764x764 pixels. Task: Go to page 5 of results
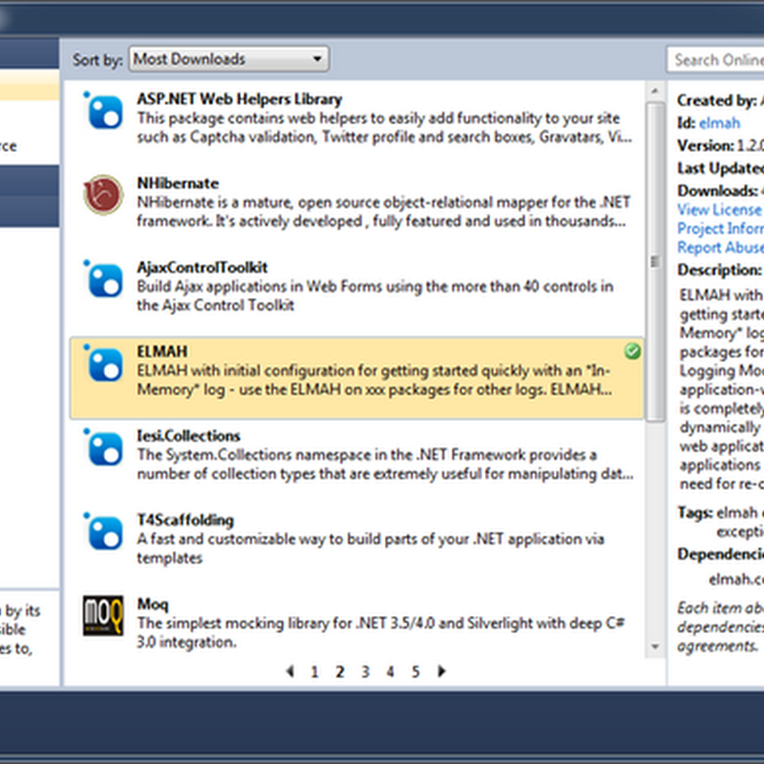415,672
